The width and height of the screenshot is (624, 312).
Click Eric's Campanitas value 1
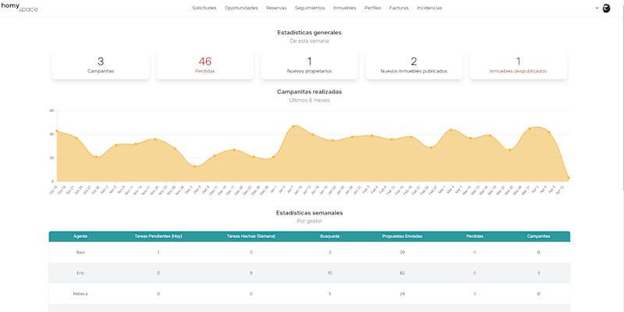click(538, 273)
